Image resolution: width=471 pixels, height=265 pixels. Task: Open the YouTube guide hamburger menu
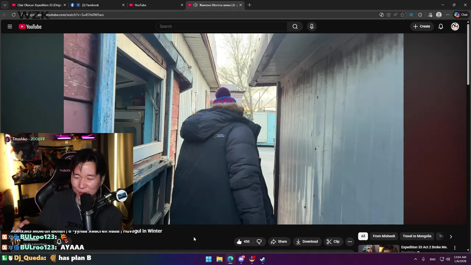tap(10, 26)
